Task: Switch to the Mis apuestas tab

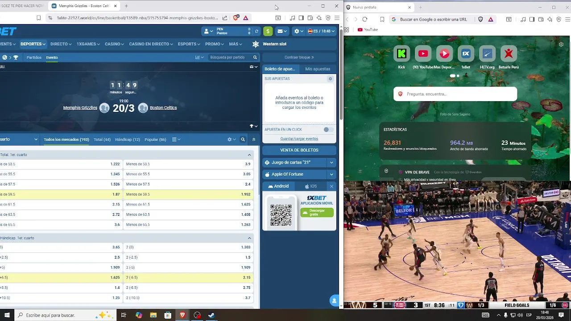Action: point(318,69)
